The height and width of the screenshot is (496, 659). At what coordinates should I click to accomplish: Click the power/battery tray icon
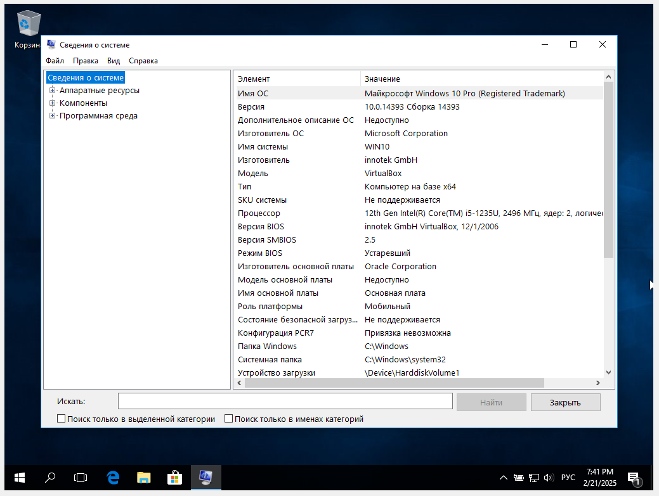pyautogui.click(x=519, y=478)
